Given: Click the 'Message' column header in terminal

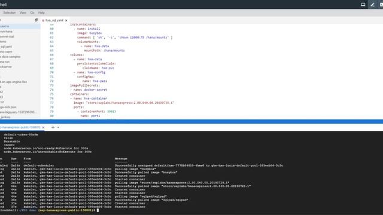Looking at the screenshot, I should coord(121,159).
